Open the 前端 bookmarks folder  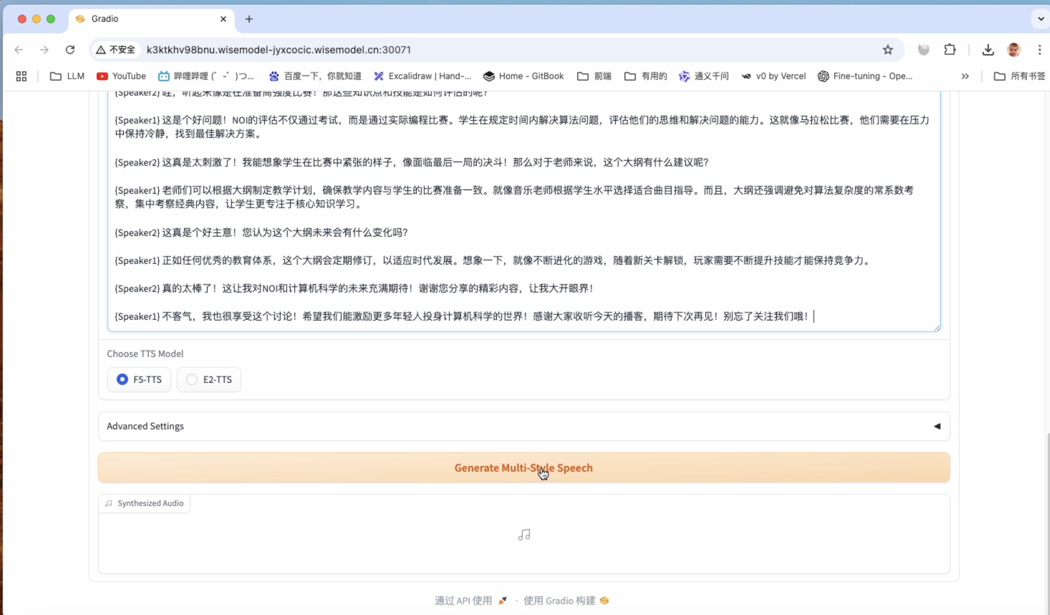594,76
